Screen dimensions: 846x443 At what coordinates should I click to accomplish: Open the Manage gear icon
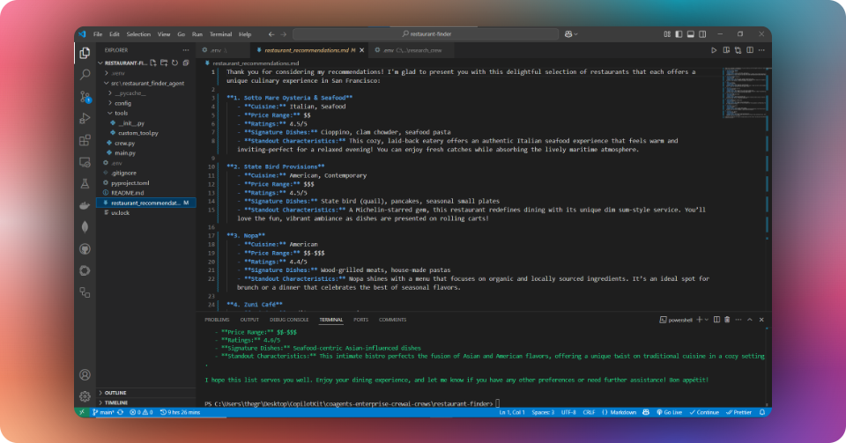(85, 396)
